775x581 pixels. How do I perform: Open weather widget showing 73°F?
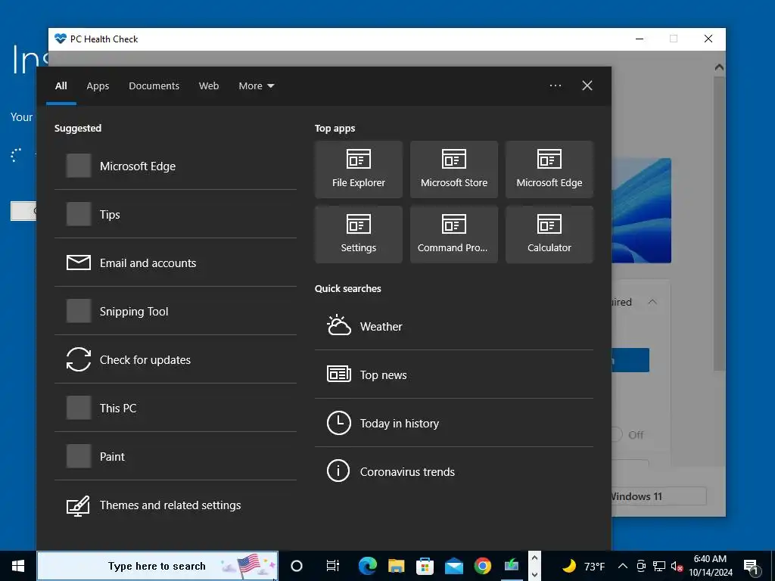pos(584,566)
